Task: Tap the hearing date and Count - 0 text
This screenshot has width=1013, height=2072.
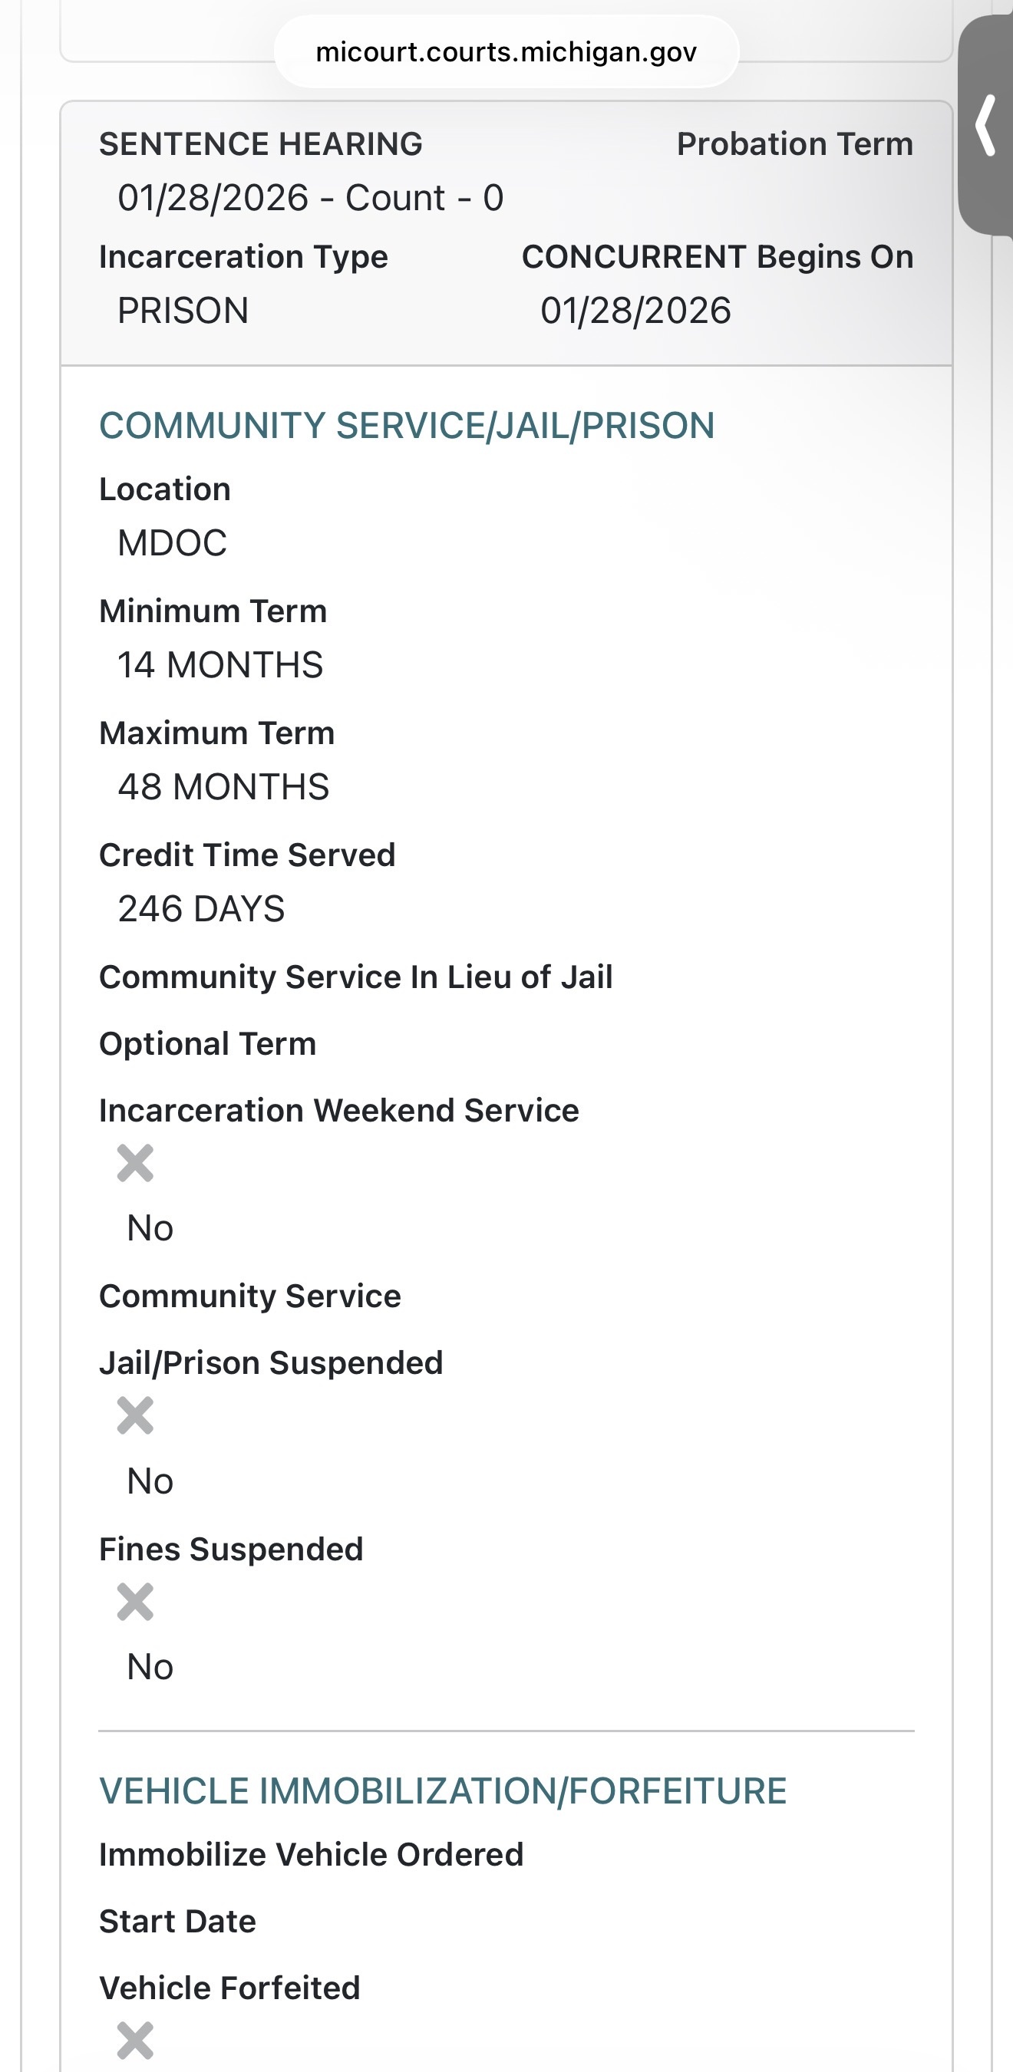Action: [x=311, y=198]
